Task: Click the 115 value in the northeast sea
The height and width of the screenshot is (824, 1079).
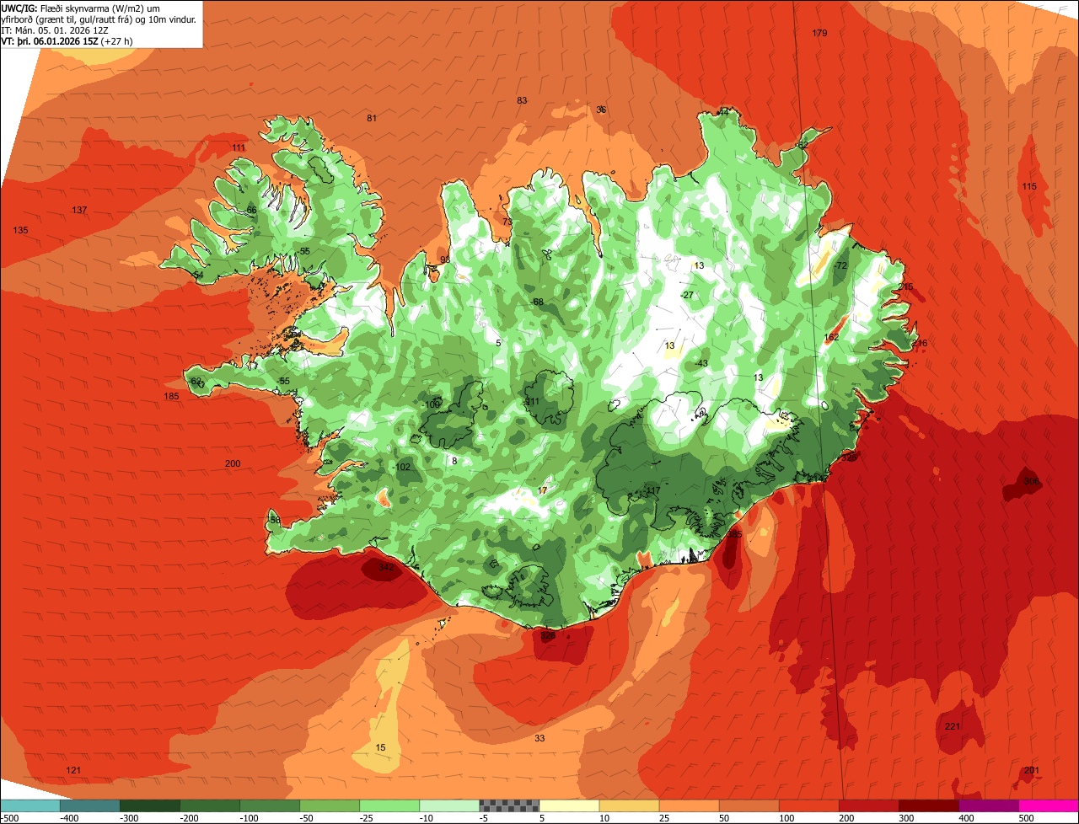Action: [x=1029, y=186]
